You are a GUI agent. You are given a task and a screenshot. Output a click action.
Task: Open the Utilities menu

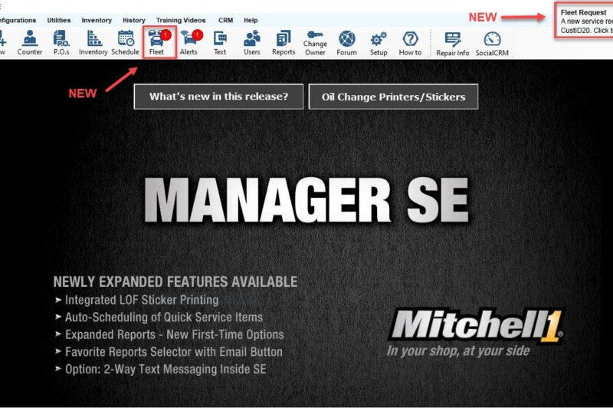pos(59,21)
